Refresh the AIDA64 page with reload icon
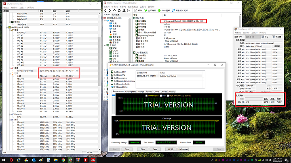The height and width of the screenshot is (163, 291). click(x=119, y=10)
